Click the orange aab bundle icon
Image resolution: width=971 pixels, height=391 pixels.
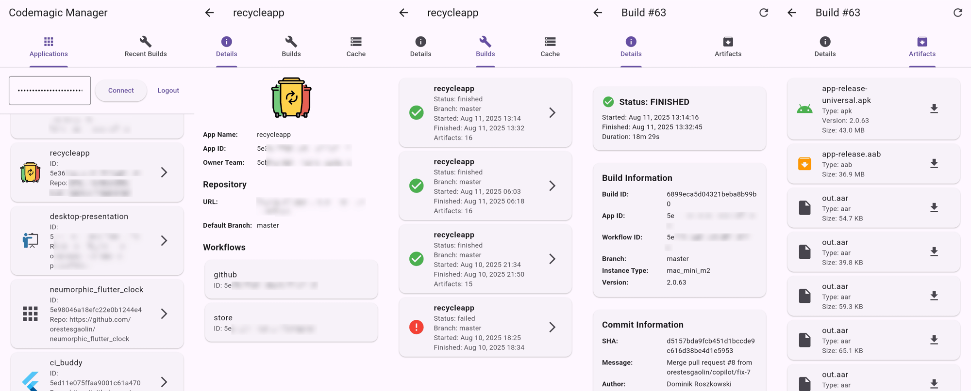click(804, 164)
